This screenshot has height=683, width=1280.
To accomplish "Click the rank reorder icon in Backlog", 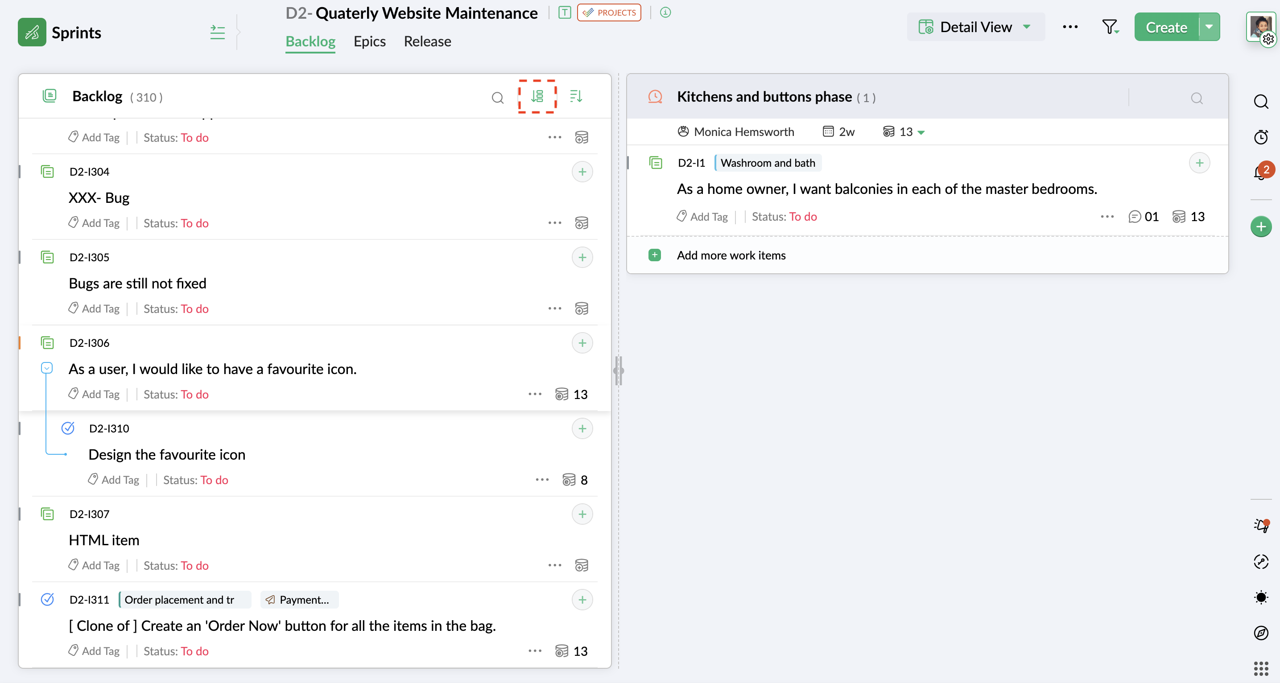I will [537, 96].
